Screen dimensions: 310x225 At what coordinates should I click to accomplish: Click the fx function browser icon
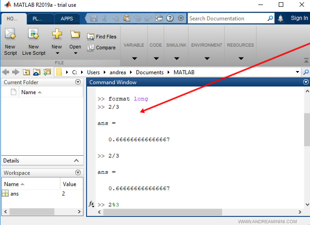click(91, 204)
